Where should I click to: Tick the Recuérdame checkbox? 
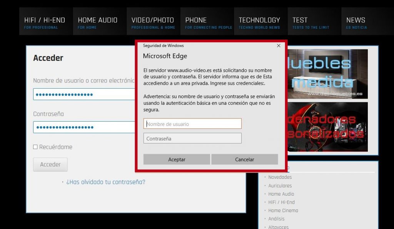pyautogui.click(x=35, y=147)
